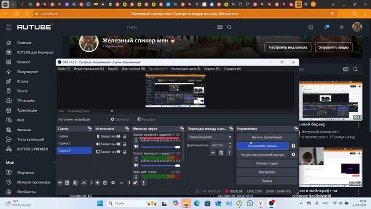Viewport: 371px width, 209px height.
Task: Open Rutube hamburger menu
Action: pyautogui.click(x=9, y=27)
